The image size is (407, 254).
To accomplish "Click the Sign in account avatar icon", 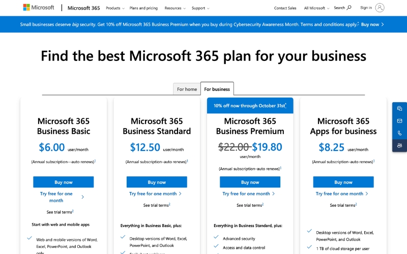I will coord(380,8).
